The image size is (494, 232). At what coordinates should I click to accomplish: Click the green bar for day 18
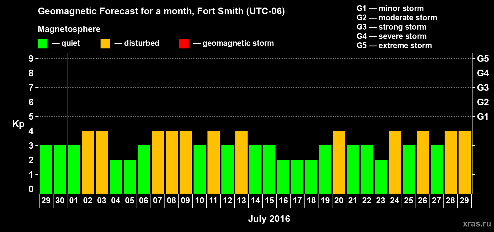pyautogui.click(x=311, y=177)
